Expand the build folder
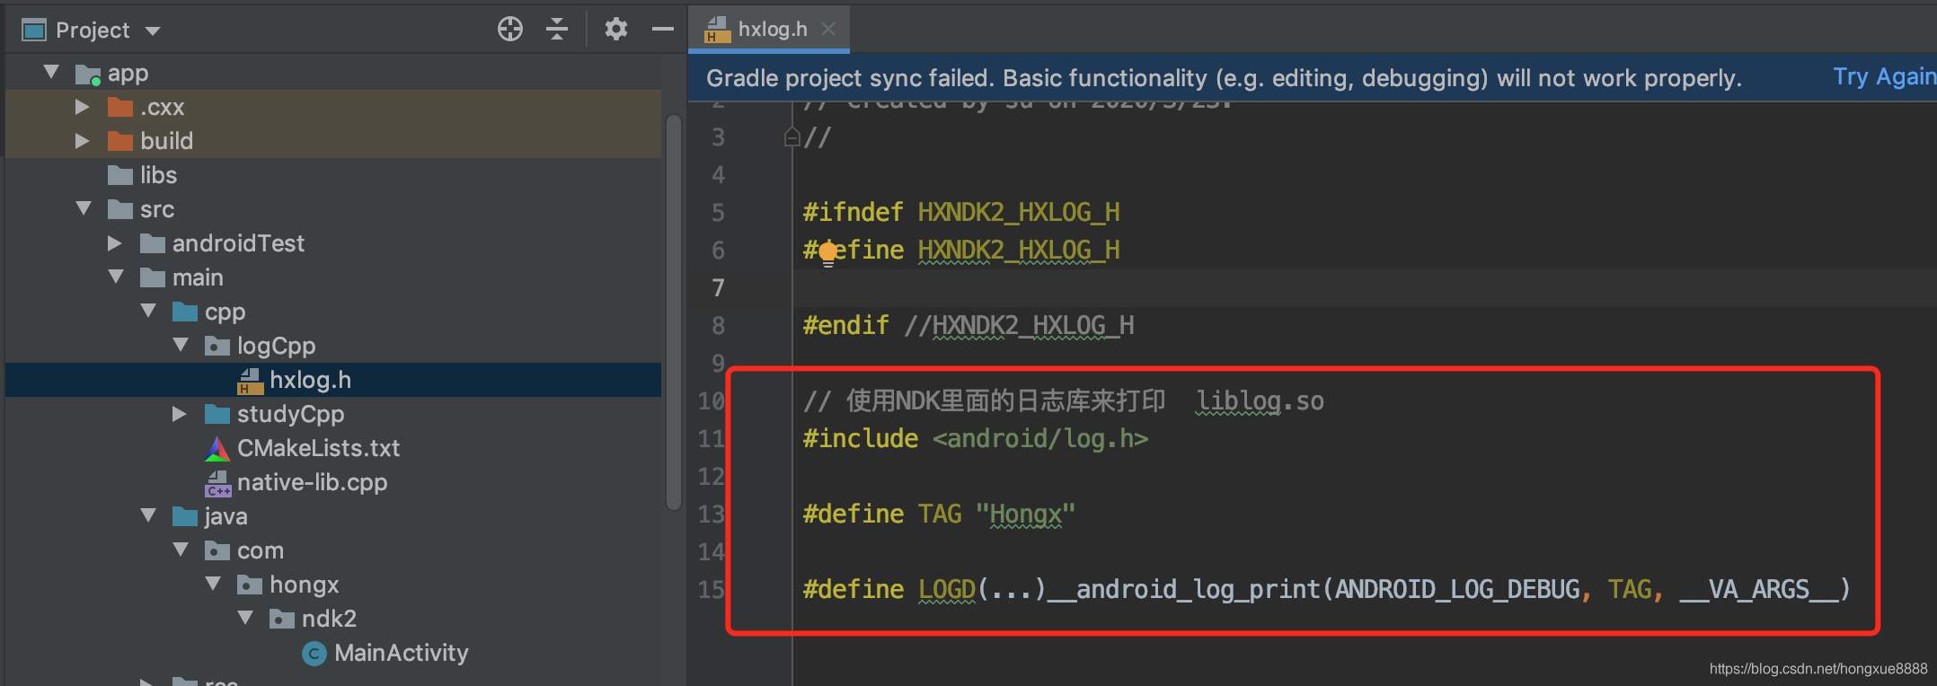Image resolution: width=1937 pixels, height=686 pixels. [83, 141]
